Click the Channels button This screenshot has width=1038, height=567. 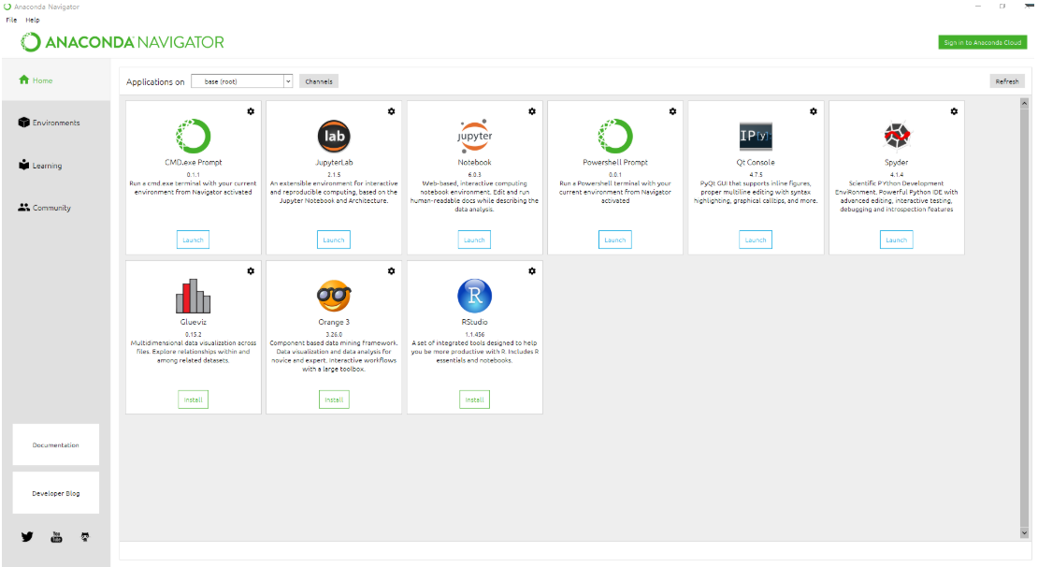tap(319, 81)
